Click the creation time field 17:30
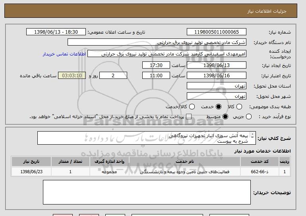The height and width of the screenshot is (216, 306). [156, 65]
